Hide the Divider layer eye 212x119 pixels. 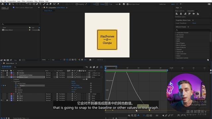click(x=2, y=73)
